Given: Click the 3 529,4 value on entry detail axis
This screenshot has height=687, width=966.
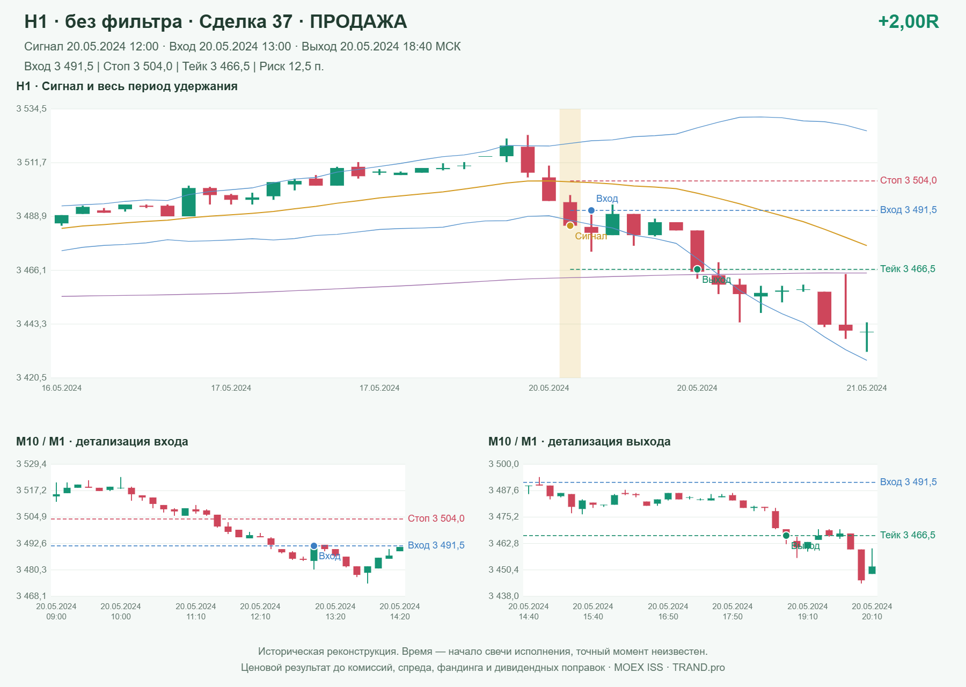Looking at the screenshot, I should point(32,464).
